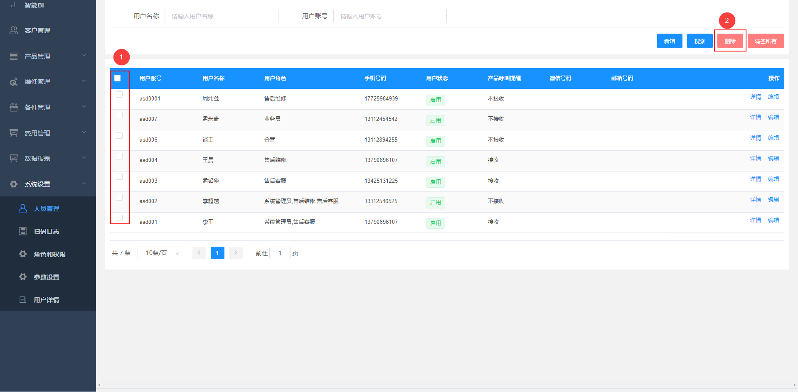
Task: Toggle the select-all checkbox in table header
Action: 118,78
